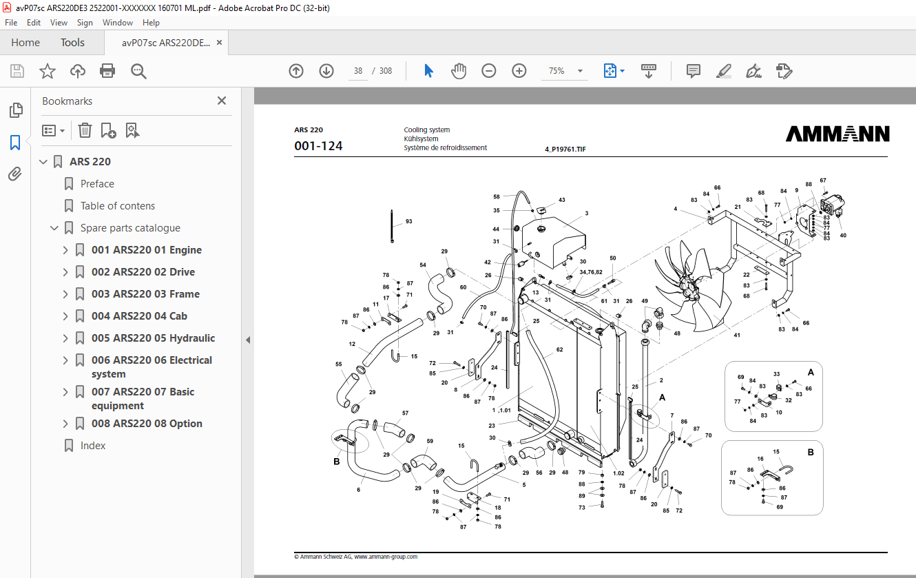Select the Highlight text tool
The image size is (916, 578).
(x=723, y=71)
